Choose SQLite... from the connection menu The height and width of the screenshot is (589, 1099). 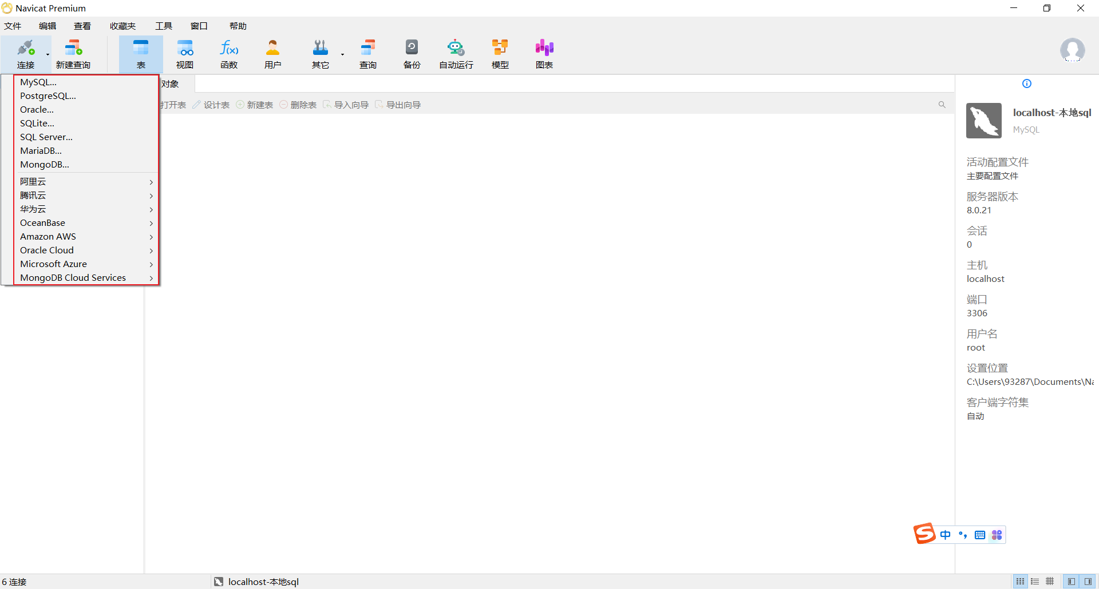click(x=86, y=124)
